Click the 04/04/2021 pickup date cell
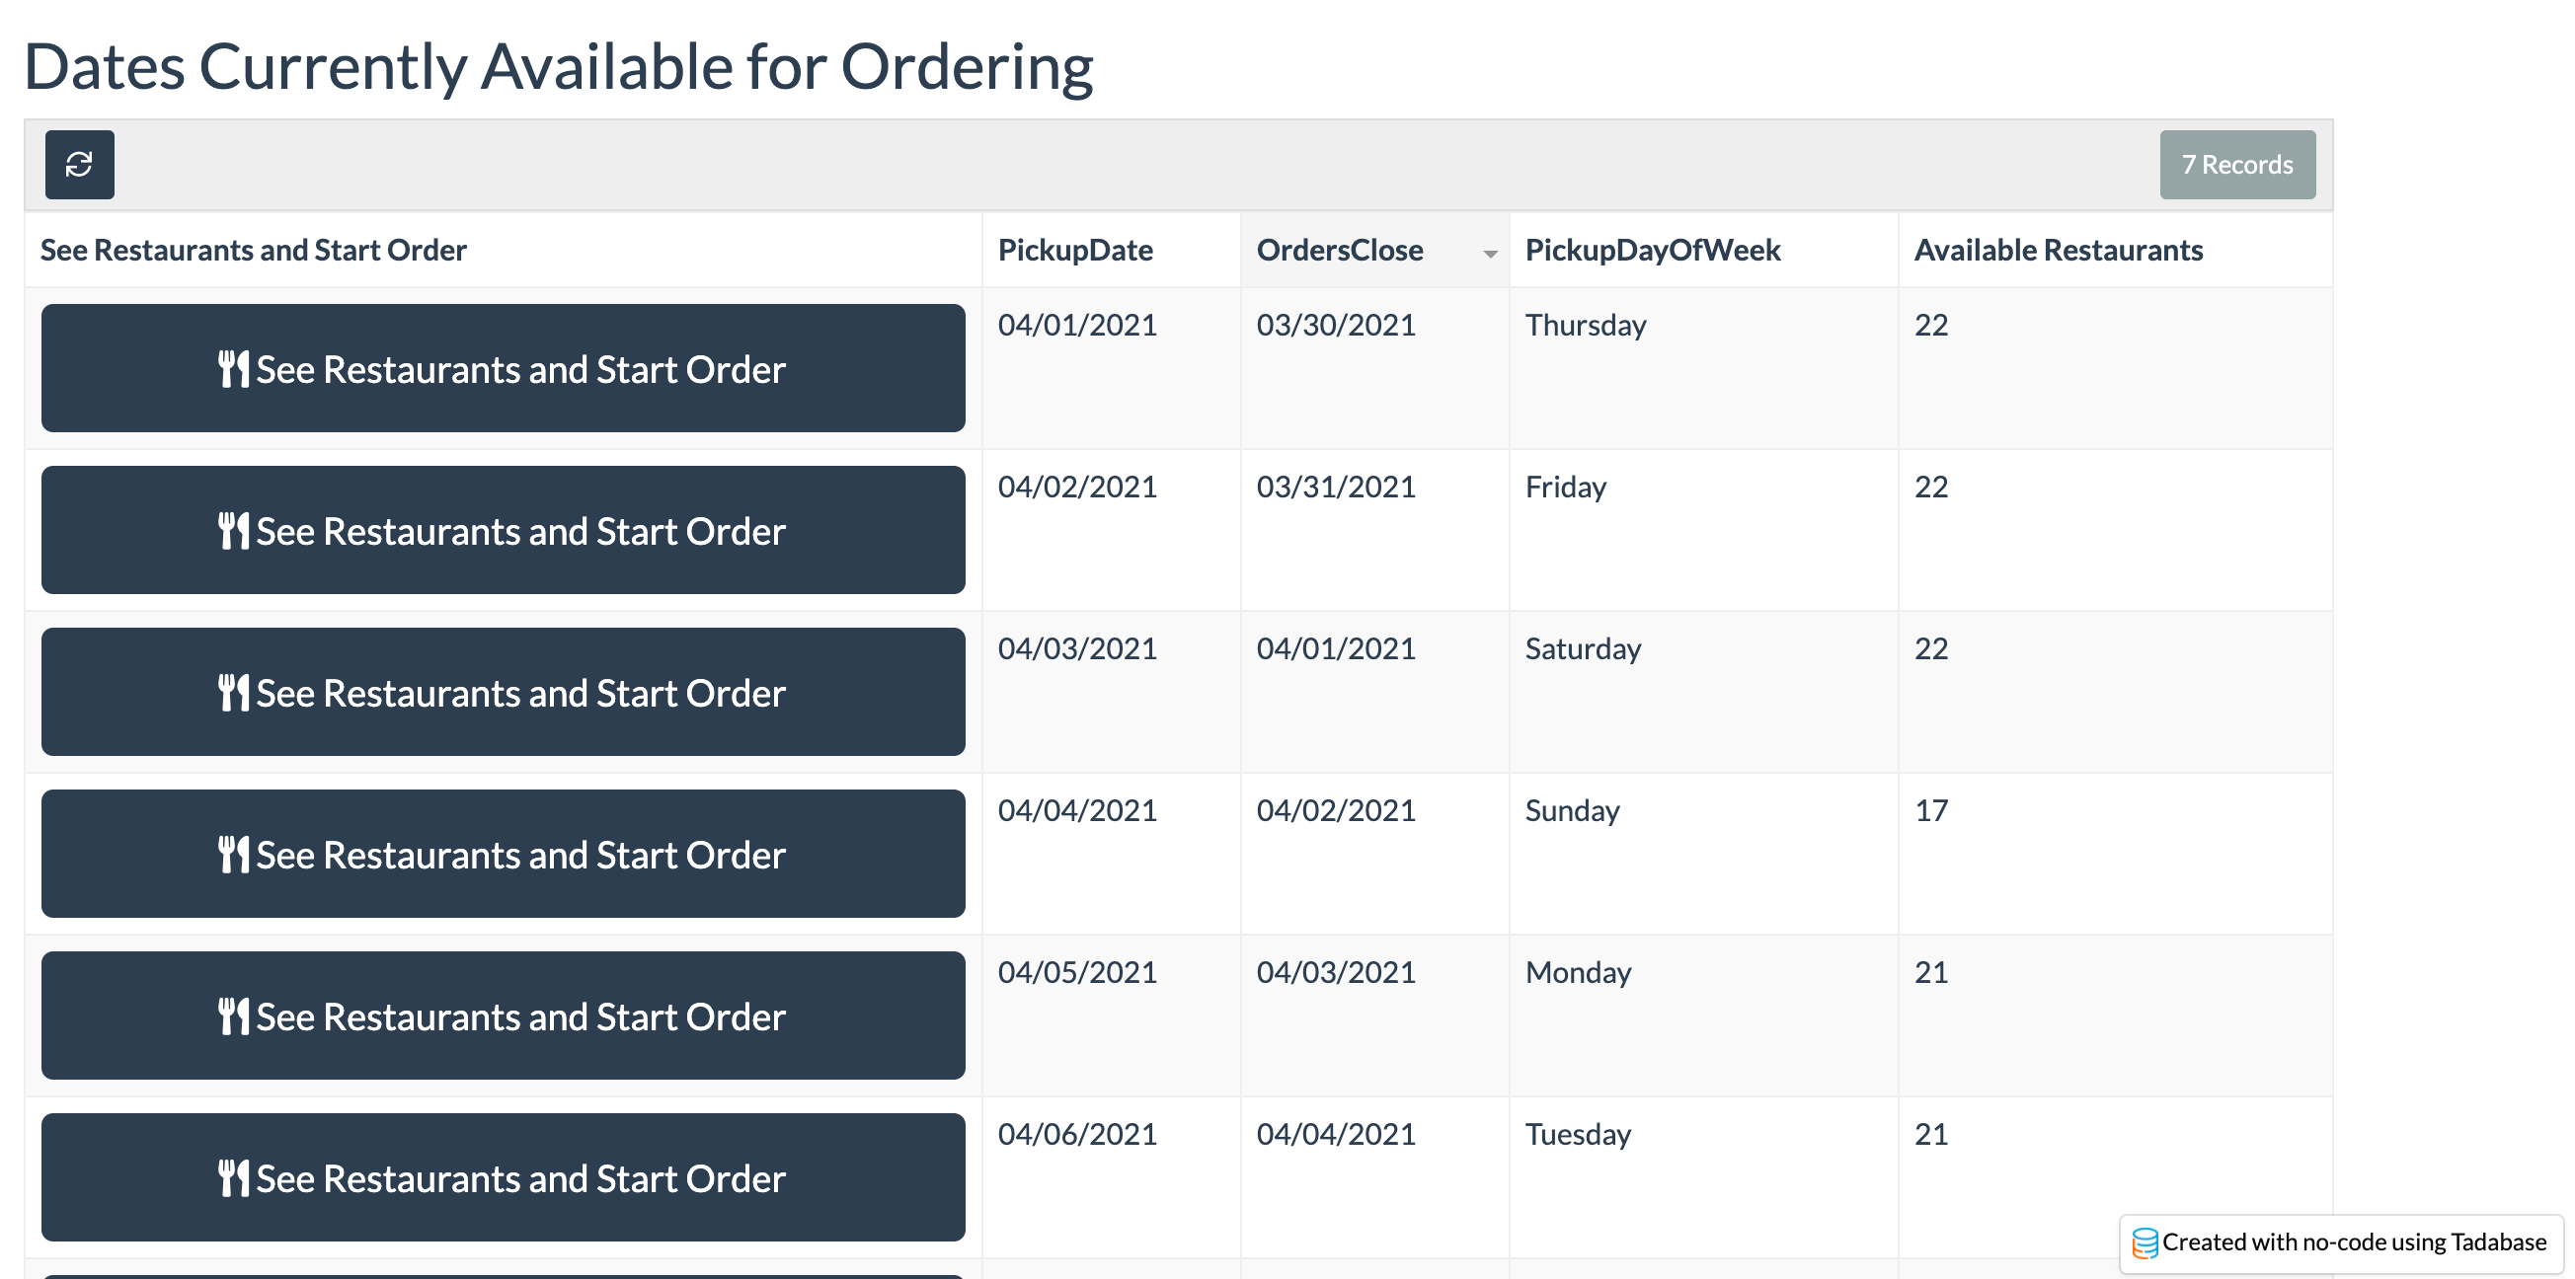The height and width of the screenshot is (1279, 2575). (1076, 810)
